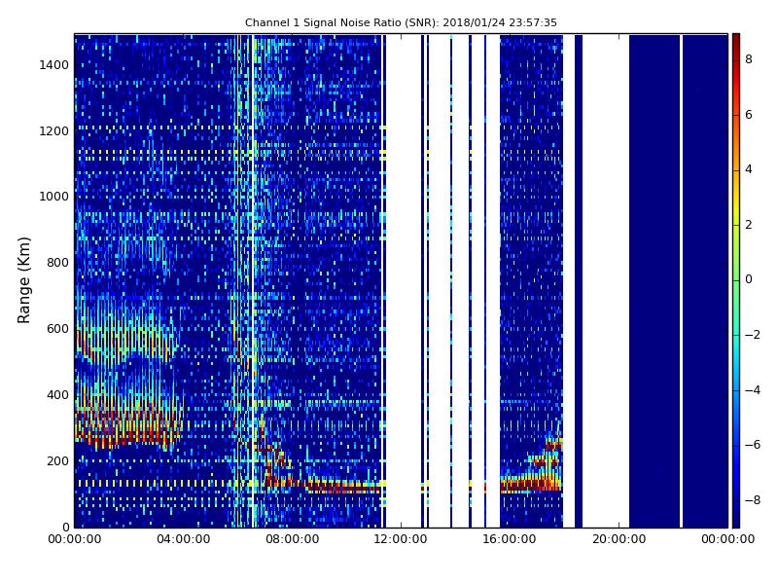Click the colorbar tick label 6

pos(749,115)
